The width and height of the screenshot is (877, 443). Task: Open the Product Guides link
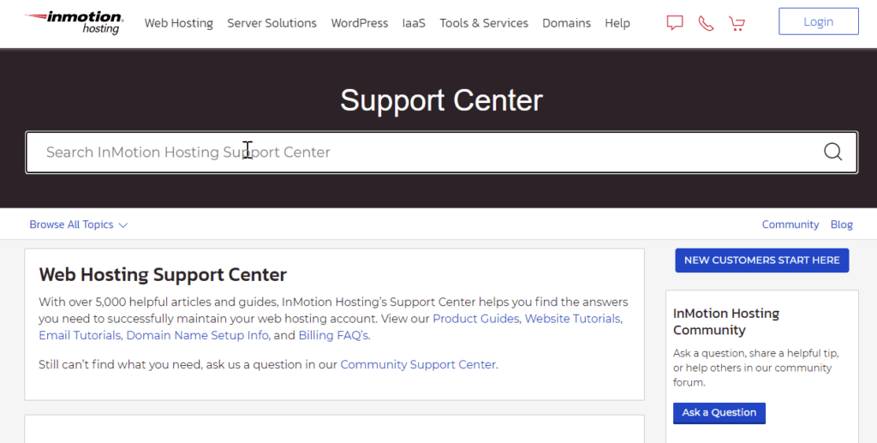pyautogui.click(x=475, y=319)
